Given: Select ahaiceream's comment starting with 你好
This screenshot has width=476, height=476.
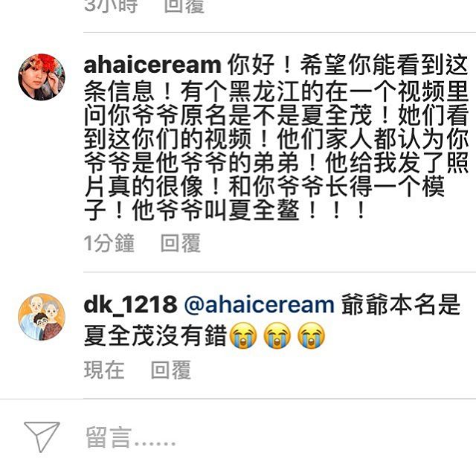Looking at the screenshot, I should click(x=276, y=137).
